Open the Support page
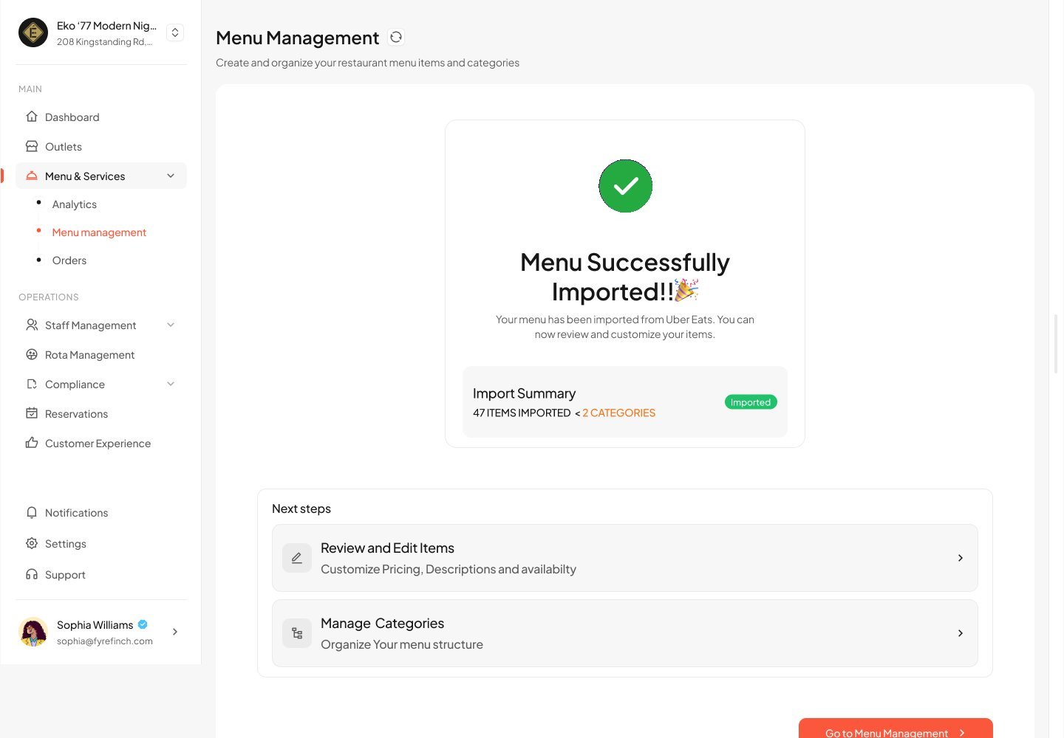Viewport: 1064px width, 738px height. point(101,574)
